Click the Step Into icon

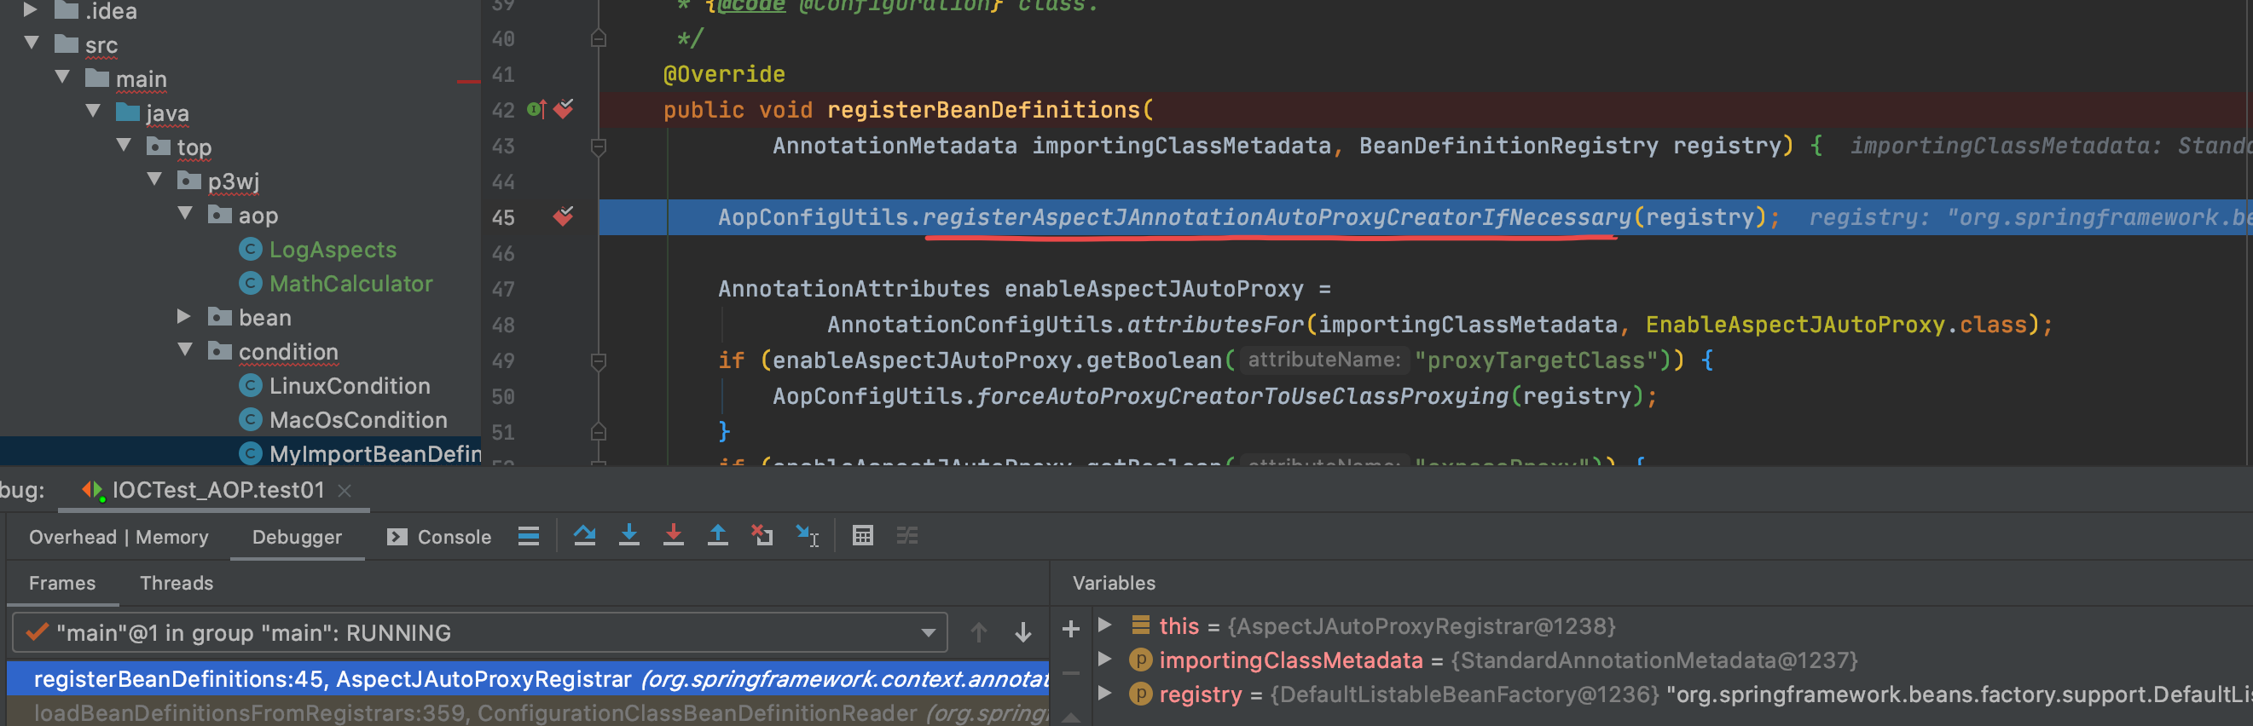coord(628,535)
